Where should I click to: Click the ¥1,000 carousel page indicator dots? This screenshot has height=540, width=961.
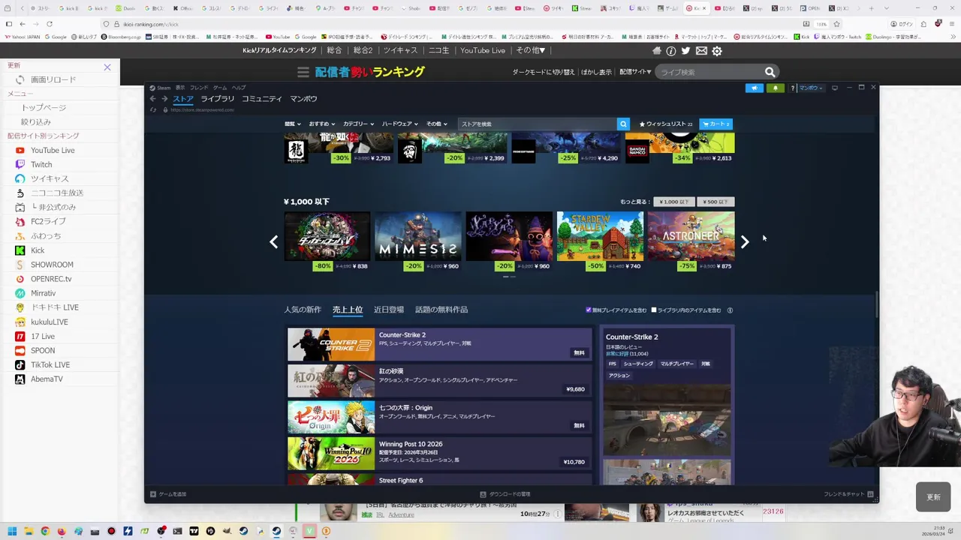[x=509, y=277]
